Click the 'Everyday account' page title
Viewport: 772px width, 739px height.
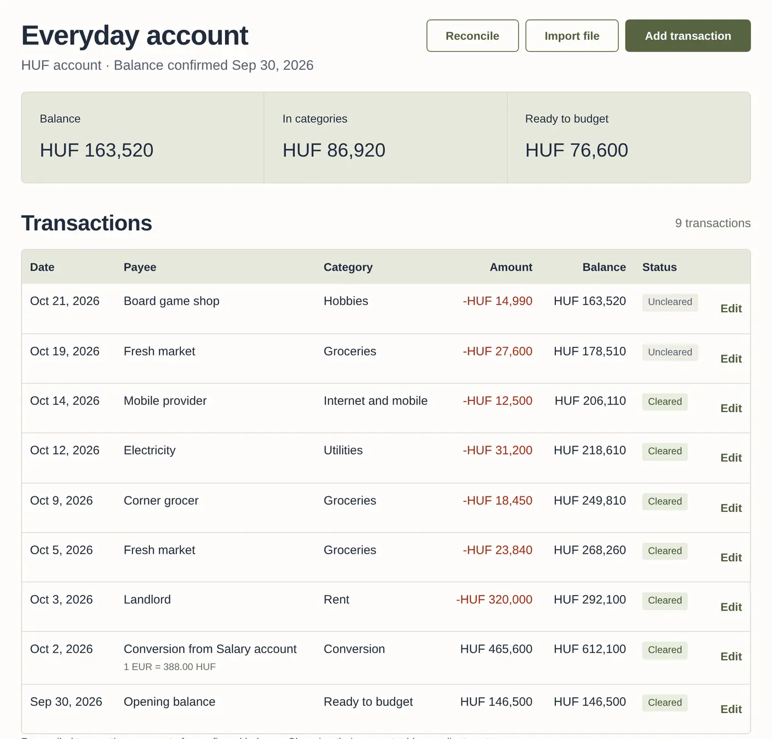pyautogui.click(x=135, y=36)
